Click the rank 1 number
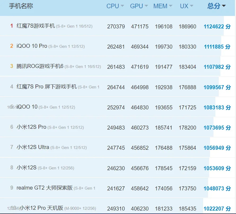236x214 pixels. tap(12, 26)
